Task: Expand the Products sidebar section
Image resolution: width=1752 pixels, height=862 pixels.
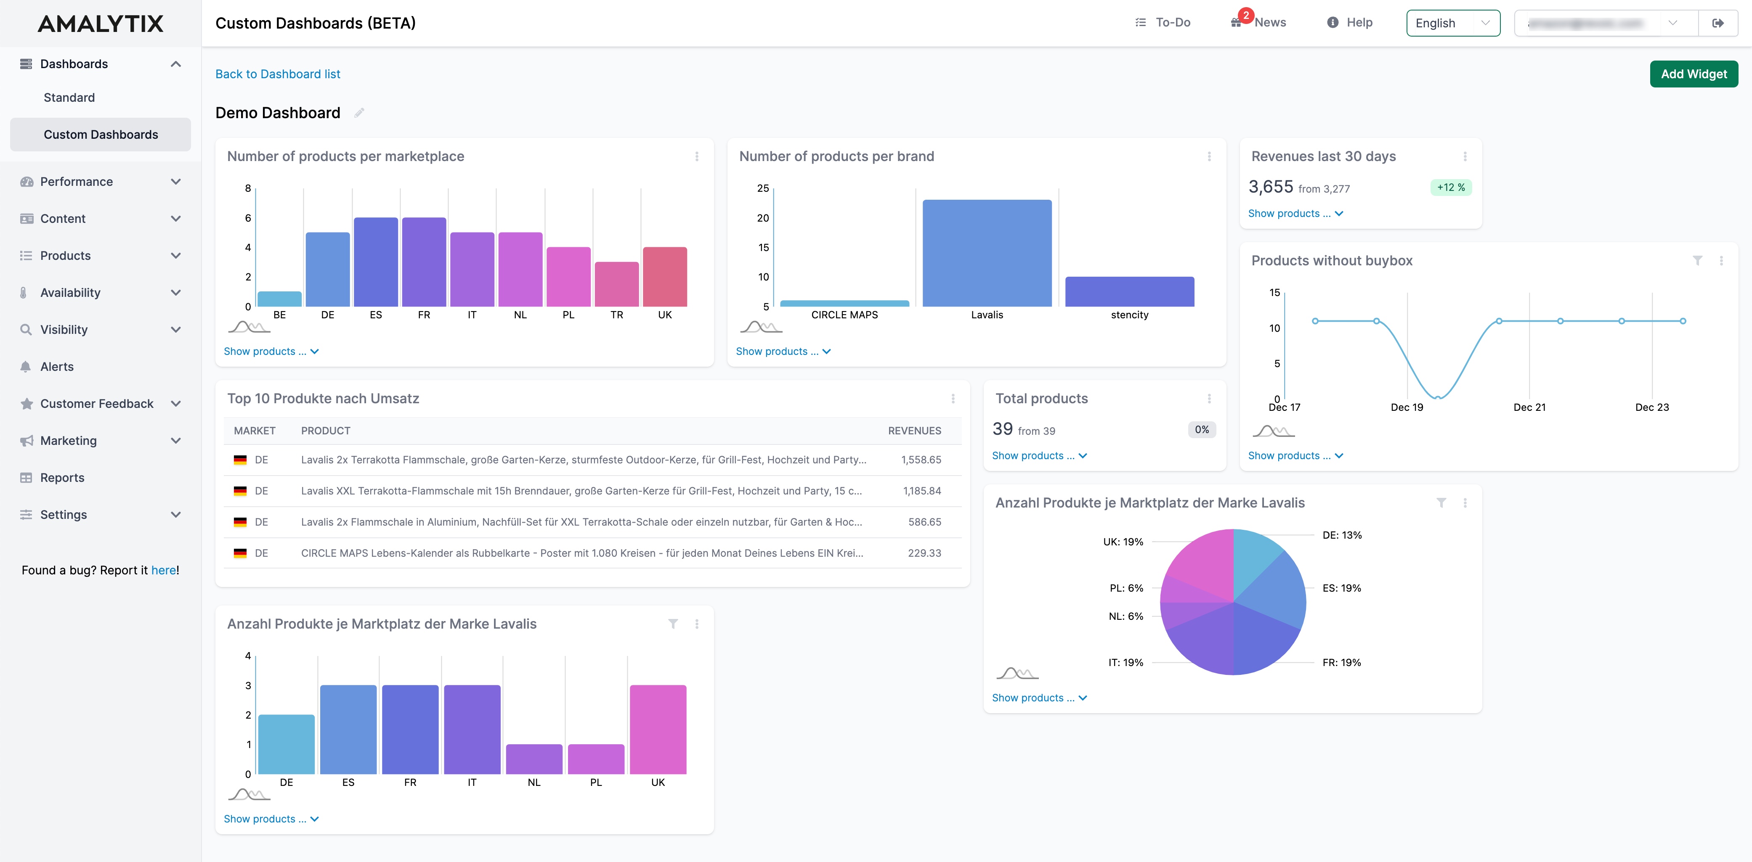Action: 175,256
